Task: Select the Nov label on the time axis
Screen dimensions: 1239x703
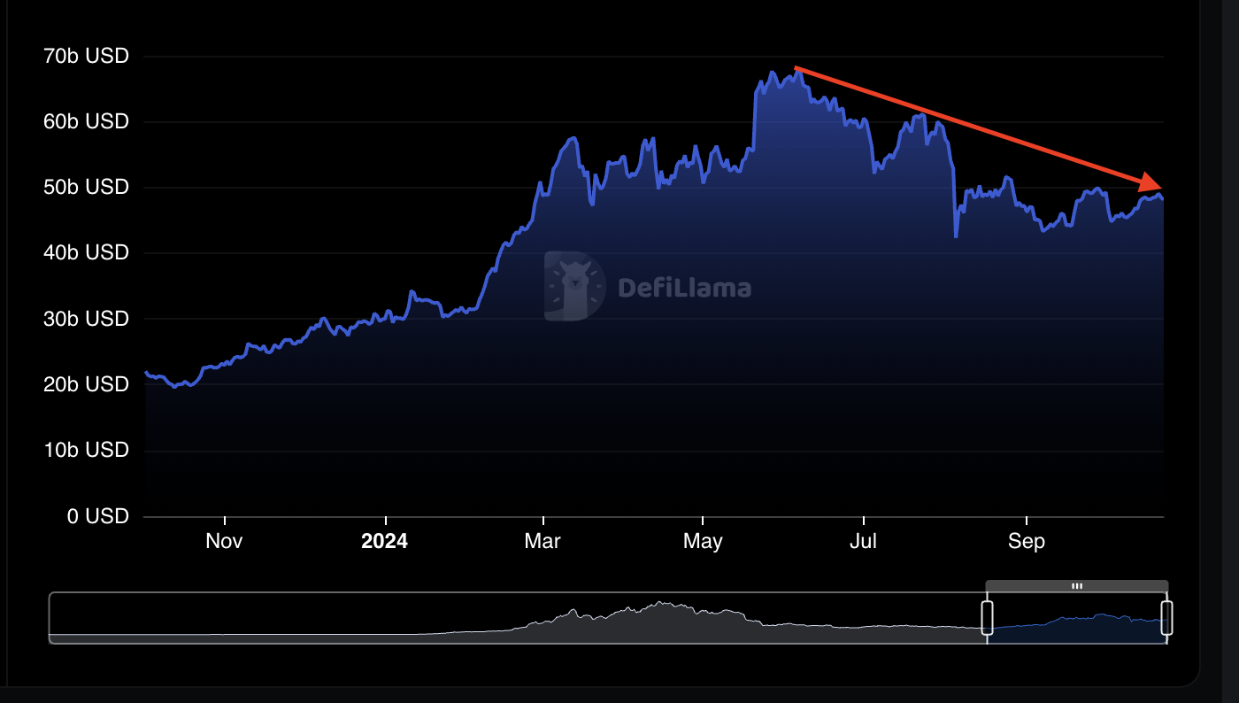Action: pos(224,541)
